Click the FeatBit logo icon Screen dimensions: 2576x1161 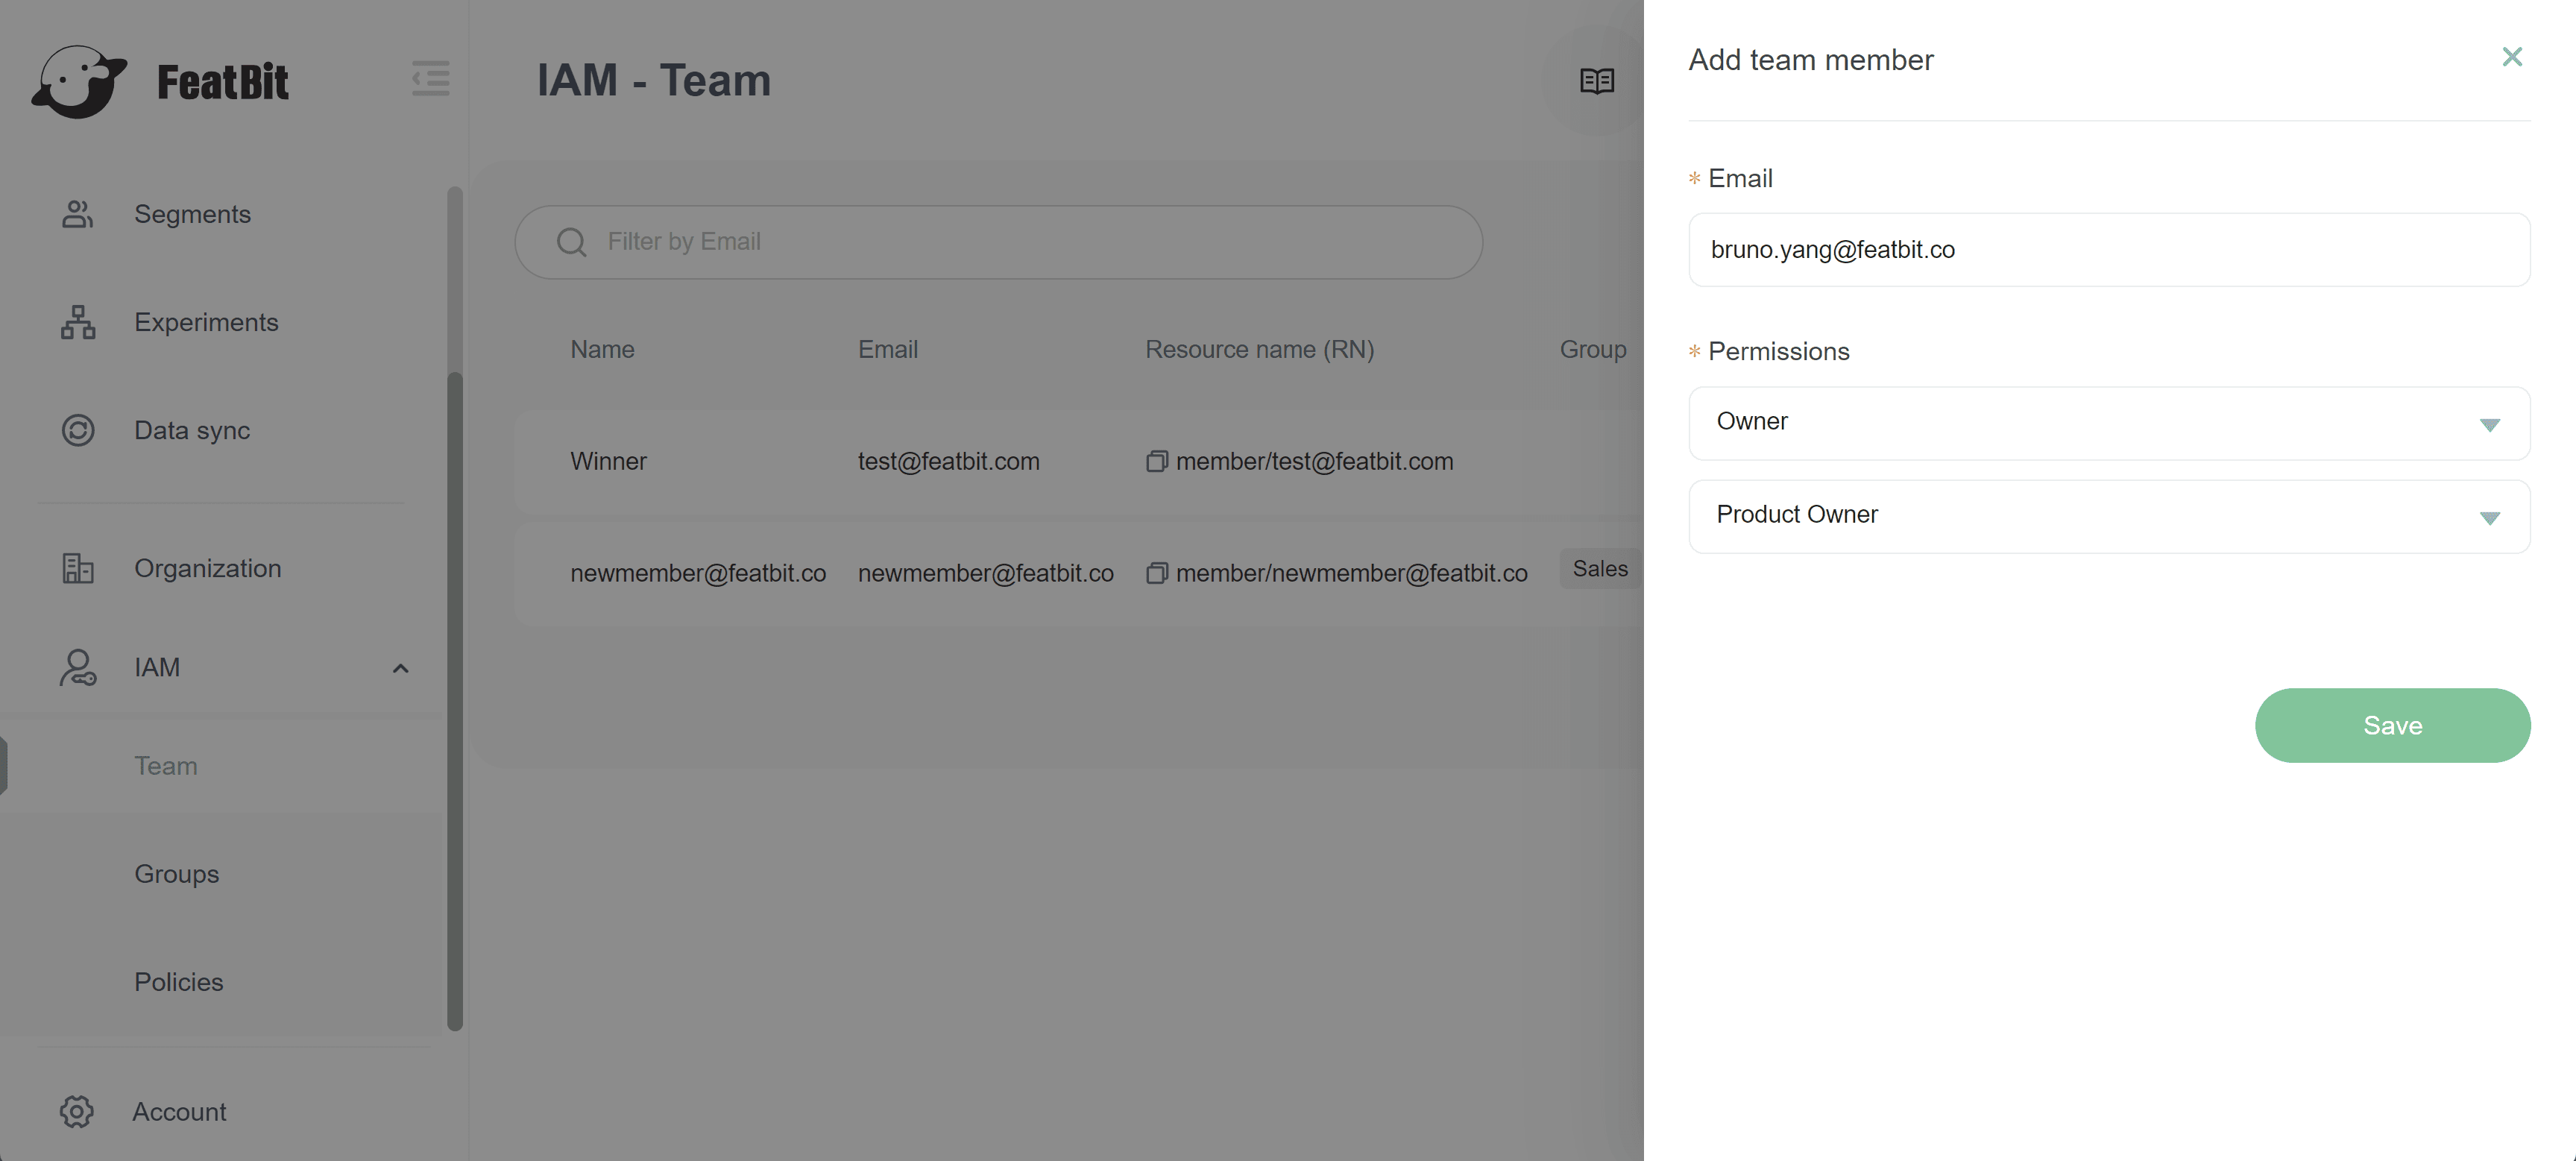tap(79, 82)
